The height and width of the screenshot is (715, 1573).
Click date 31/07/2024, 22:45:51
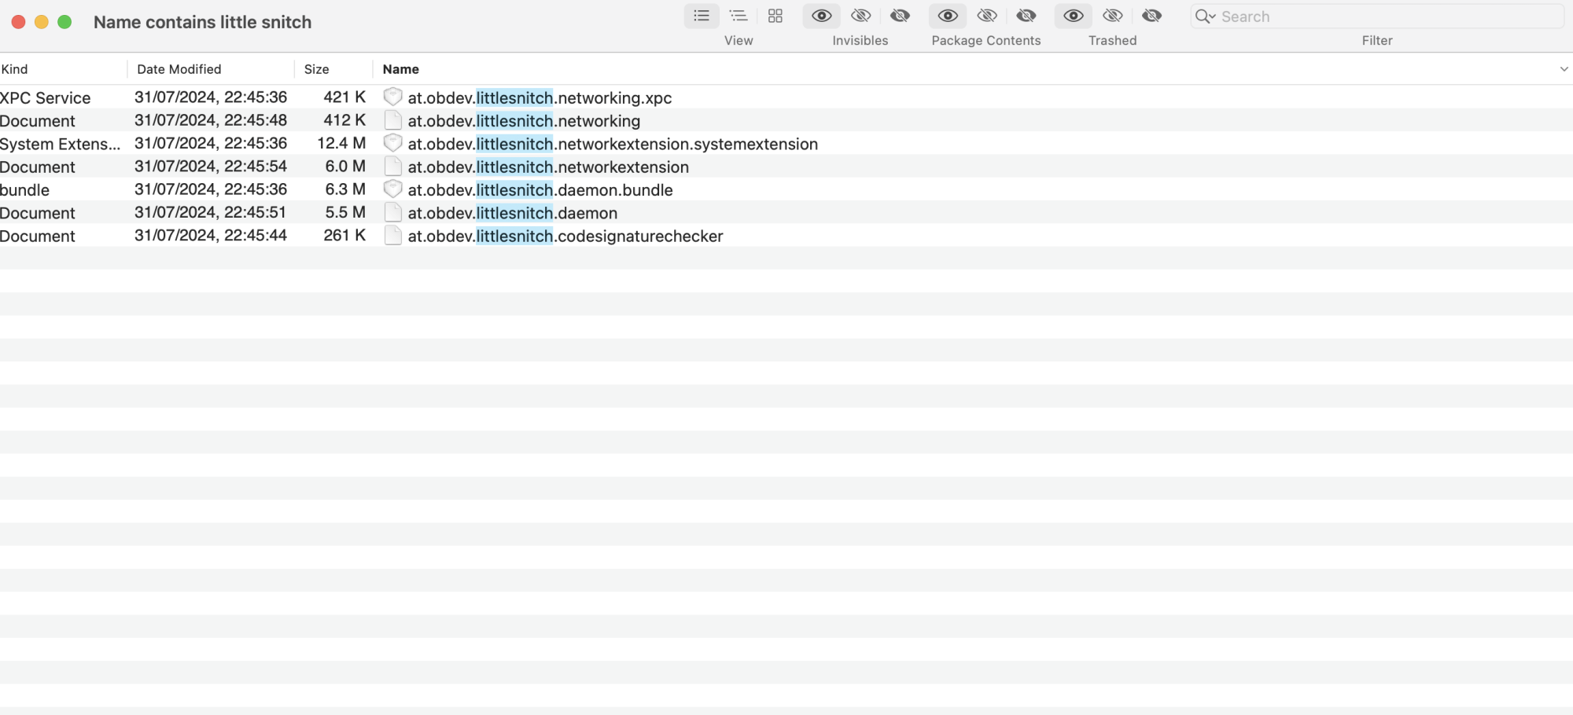click(211, 211)
